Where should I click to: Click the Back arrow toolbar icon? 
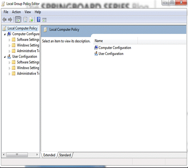point(5,20)
